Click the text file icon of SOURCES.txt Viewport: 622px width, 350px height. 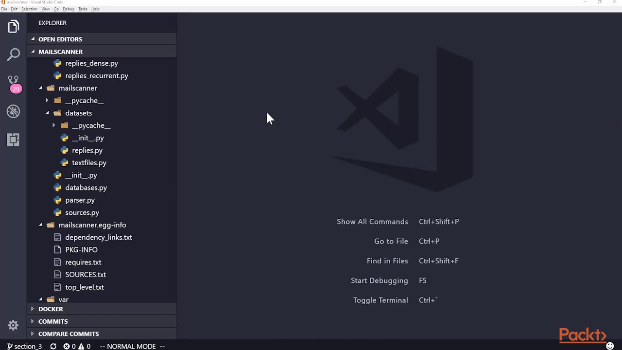(58, 275)
